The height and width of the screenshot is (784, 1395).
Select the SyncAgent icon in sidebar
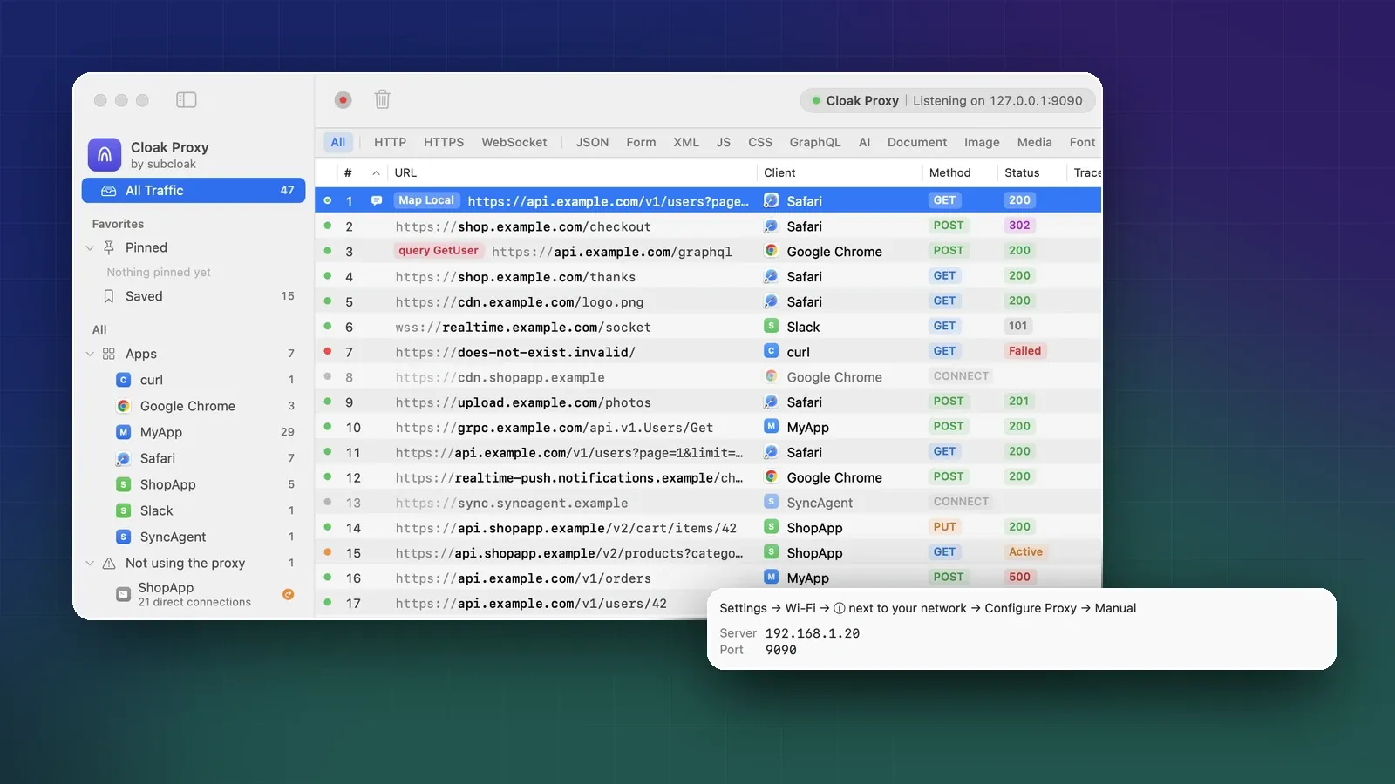(123, 537)
